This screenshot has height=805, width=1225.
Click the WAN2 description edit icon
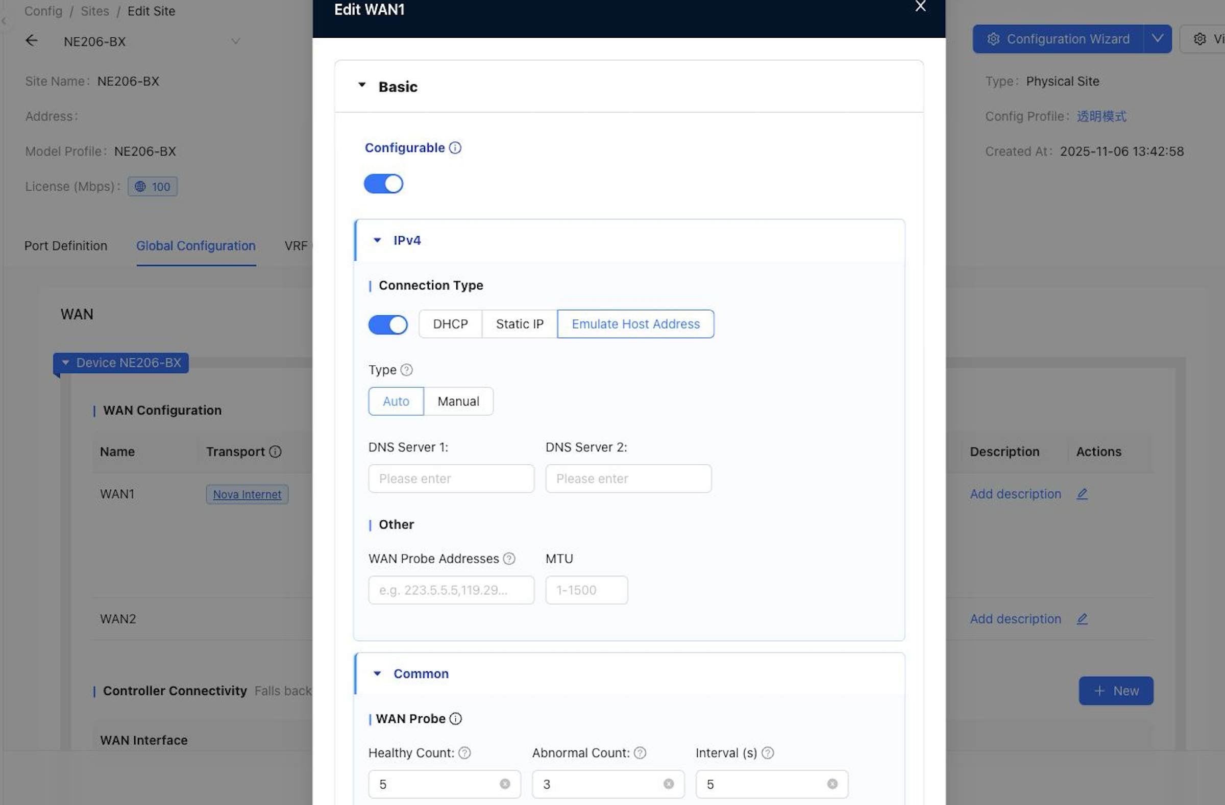click(1083, 619)
